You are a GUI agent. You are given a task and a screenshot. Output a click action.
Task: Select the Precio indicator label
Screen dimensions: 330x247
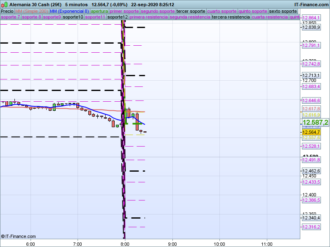point(7,12)
